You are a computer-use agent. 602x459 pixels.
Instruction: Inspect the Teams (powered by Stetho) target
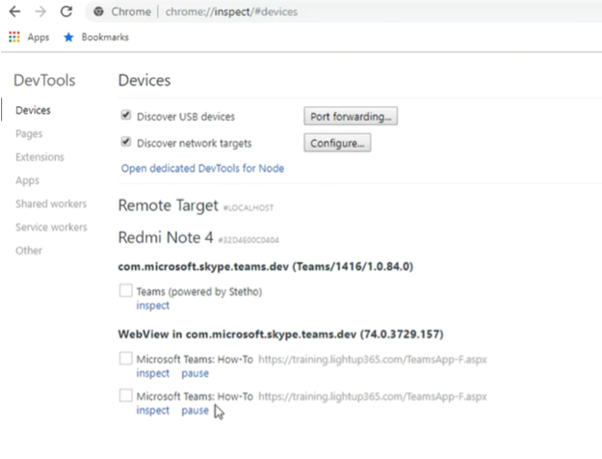click(x=152, y=306)
